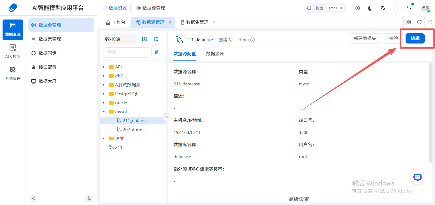Toggle dark mode moon icon
The height and width of the screenshot is (205, 435).
tap(370, 8)
